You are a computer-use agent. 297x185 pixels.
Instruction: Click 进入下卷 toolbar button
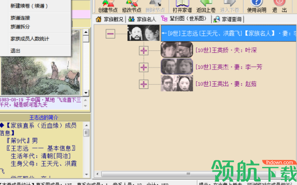(x=229, y=6)
